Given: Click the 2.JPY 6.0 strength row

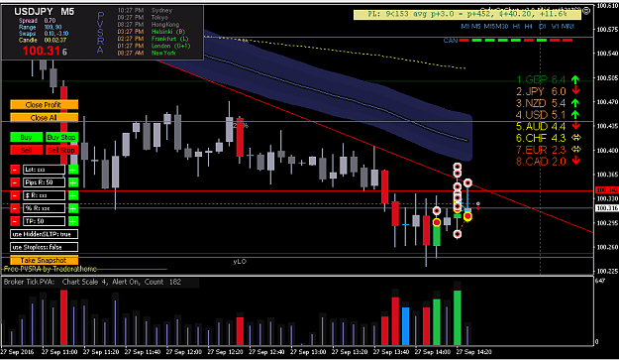Looking at the screenshot, I should coord(548,91).
